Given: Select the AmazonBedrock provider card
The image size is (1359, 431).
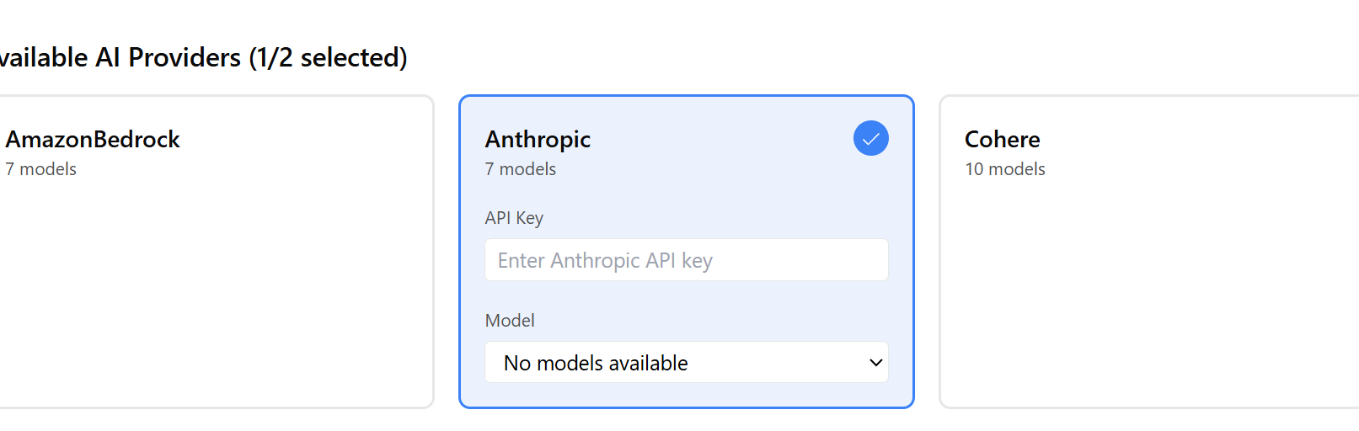Looking at the screenshot, I should (x=215, y=251).
